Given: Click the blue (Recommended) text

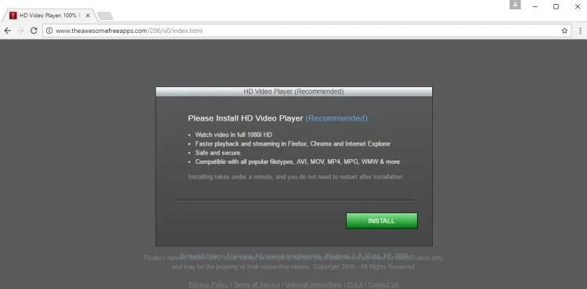Looking at the screenshot, I should (x=337, y=118).
